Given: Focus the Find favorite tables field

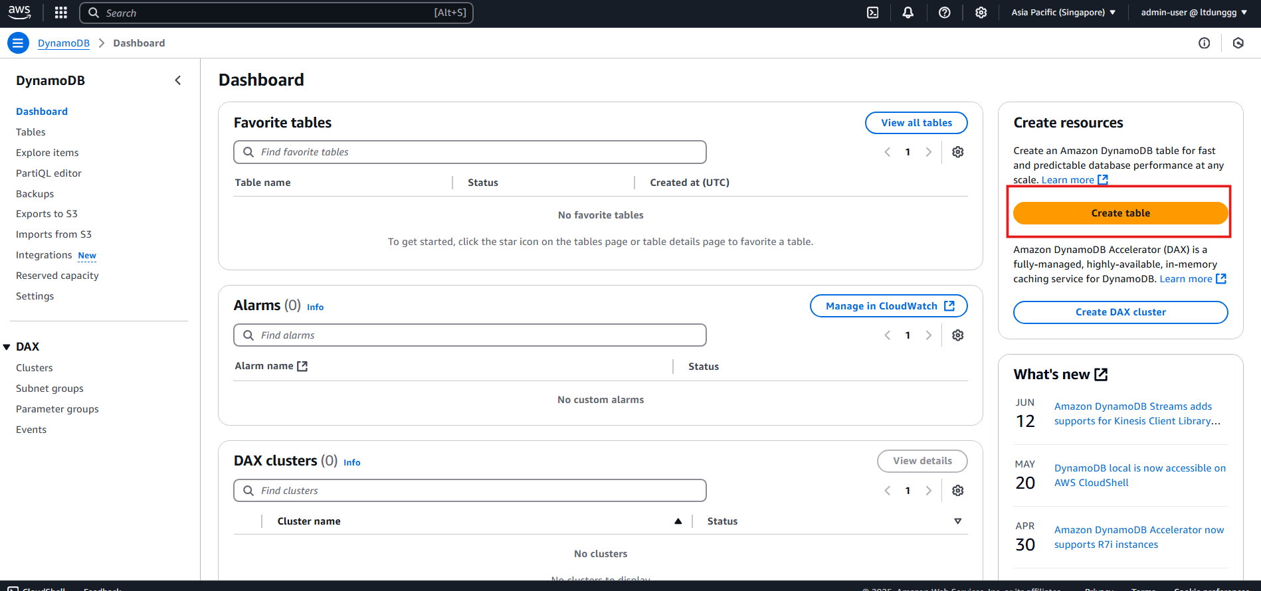Looking at the screenshot, I should click(470, 152).
